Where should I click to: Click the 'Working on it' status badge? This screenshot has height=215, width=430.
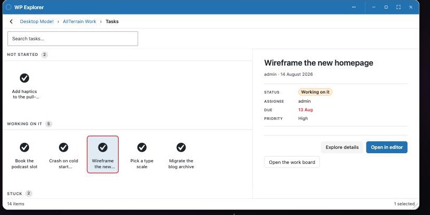coord(316,92)
